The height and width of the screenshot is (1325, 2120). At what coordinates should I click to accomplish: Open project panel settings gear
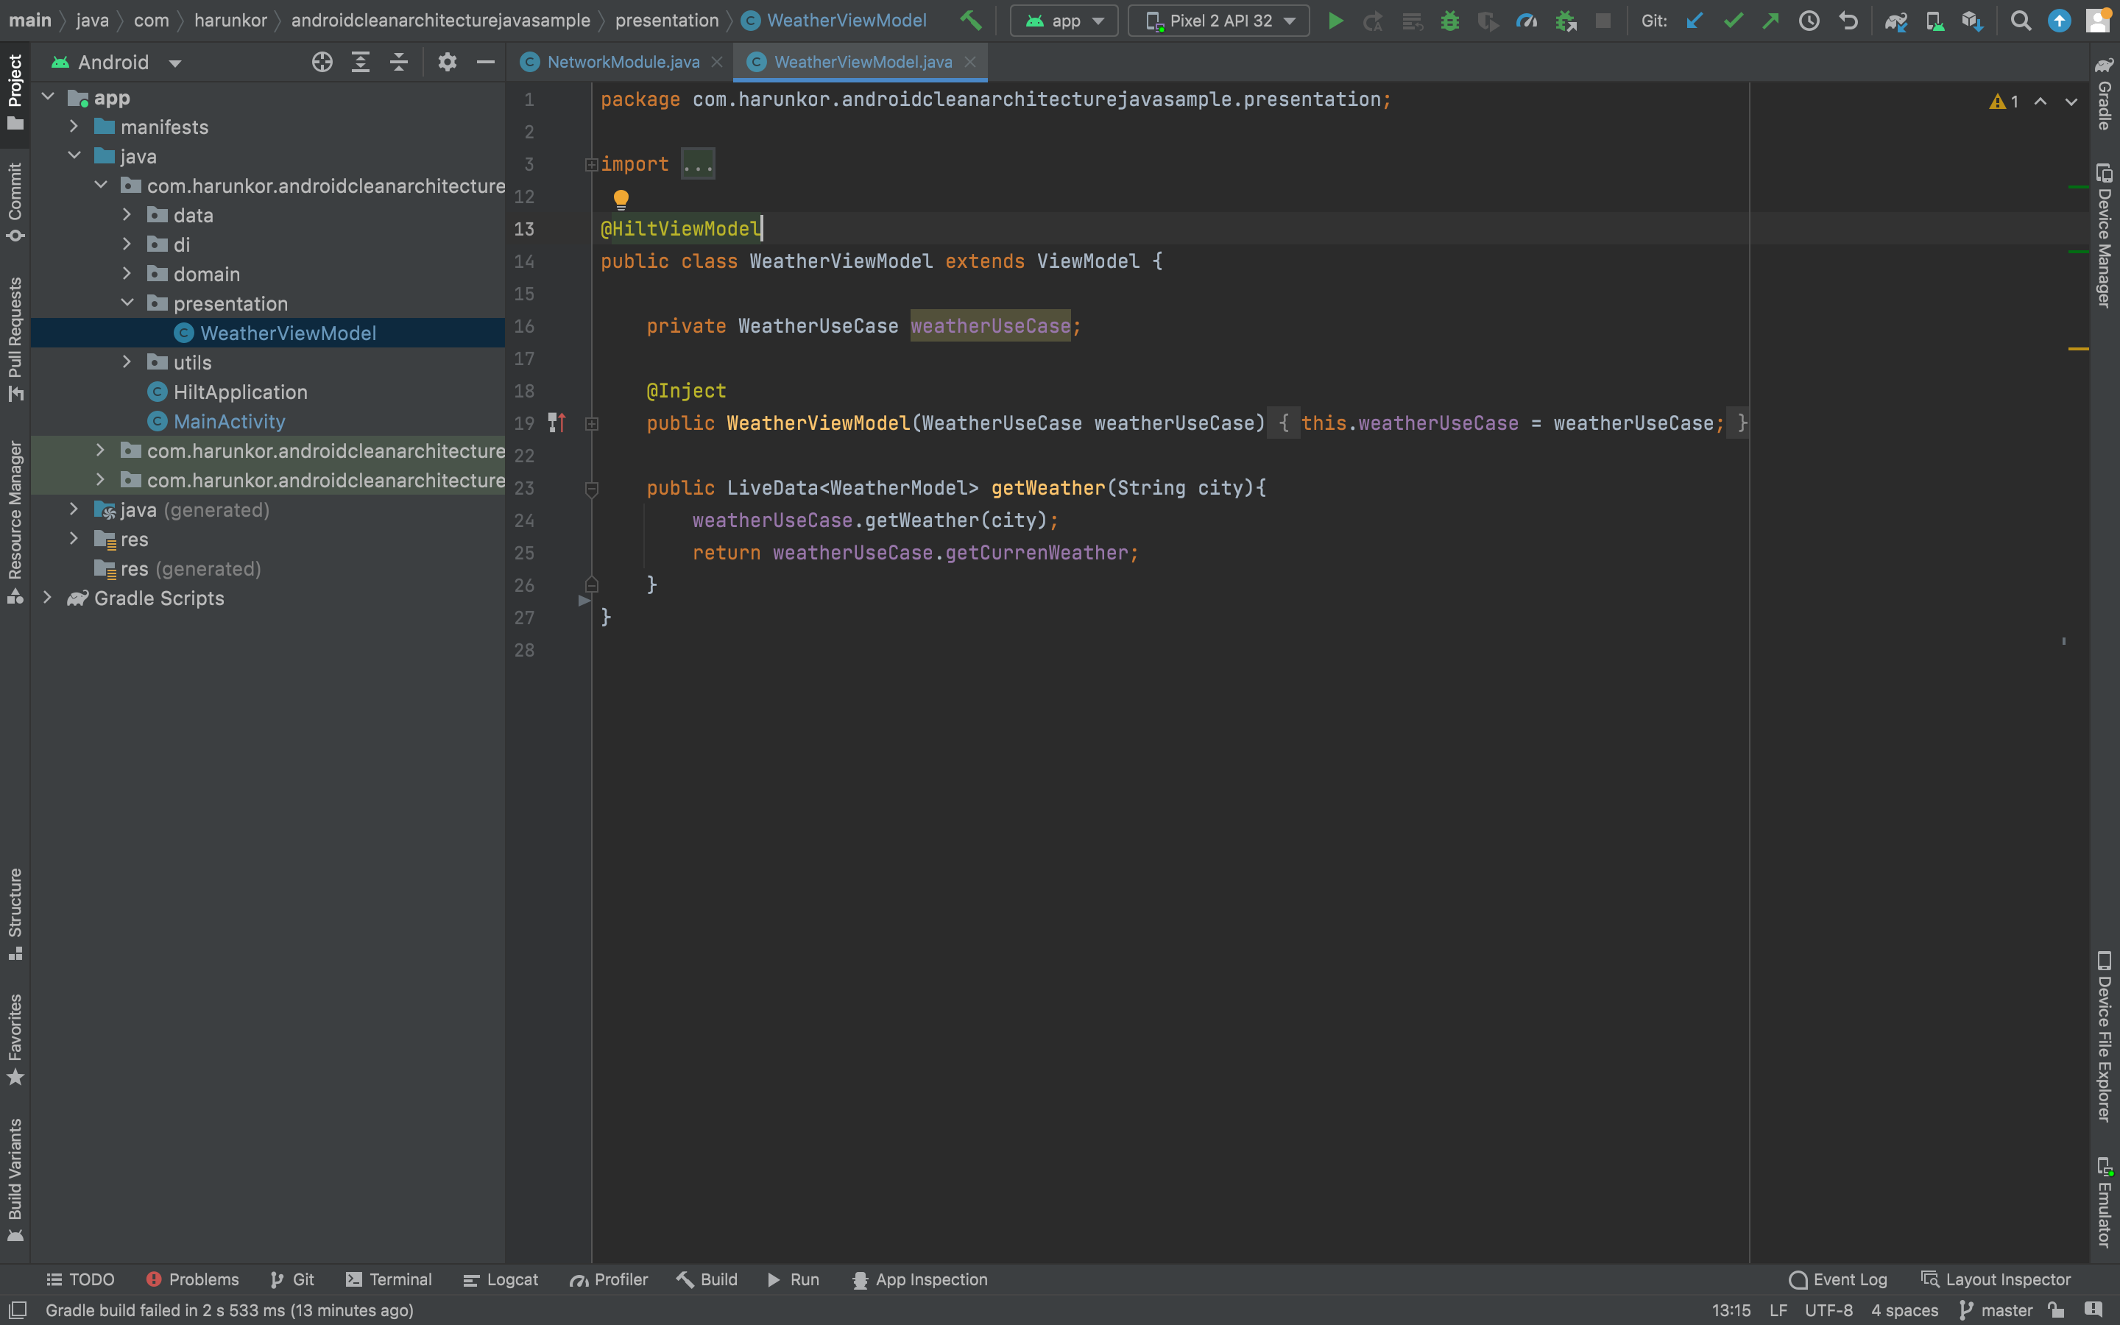click(447, 63)
